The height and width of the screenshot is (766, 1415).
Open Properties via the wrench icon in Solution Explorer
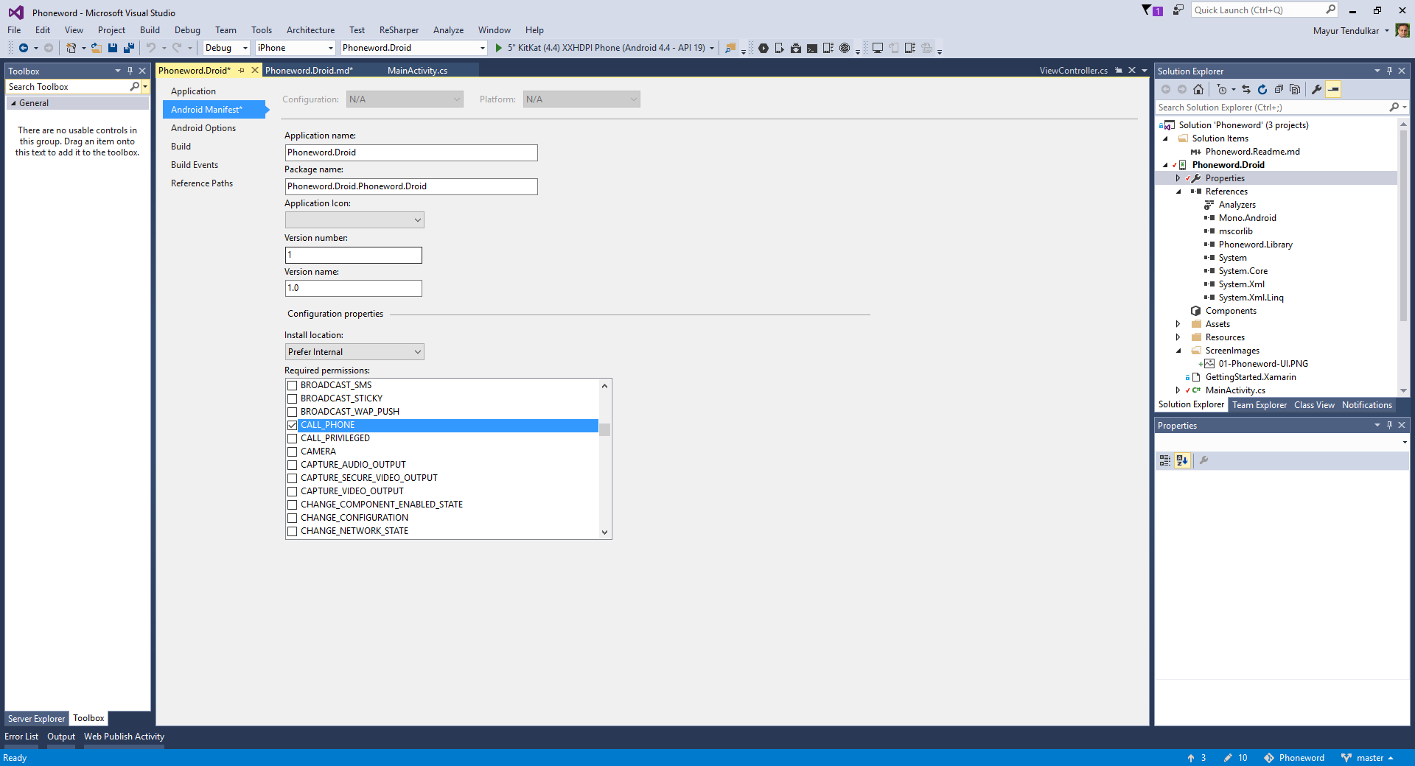pos(1316,89)
